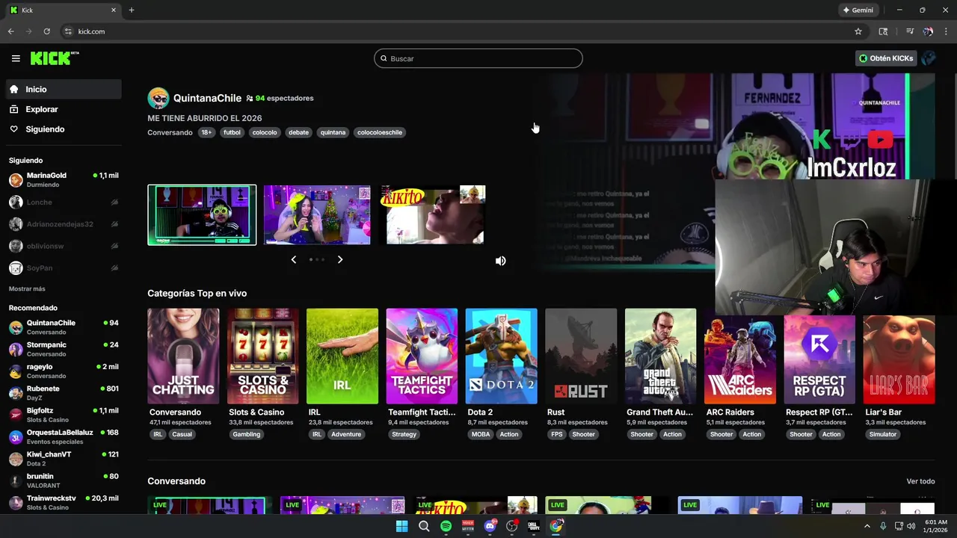Go back to the previous page

point(10,31)
